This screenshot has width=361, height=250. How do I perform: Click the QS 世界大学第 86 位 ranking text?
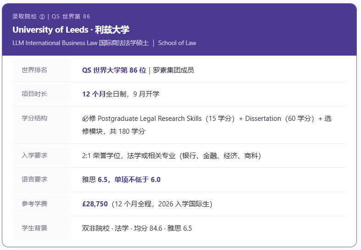114,70
